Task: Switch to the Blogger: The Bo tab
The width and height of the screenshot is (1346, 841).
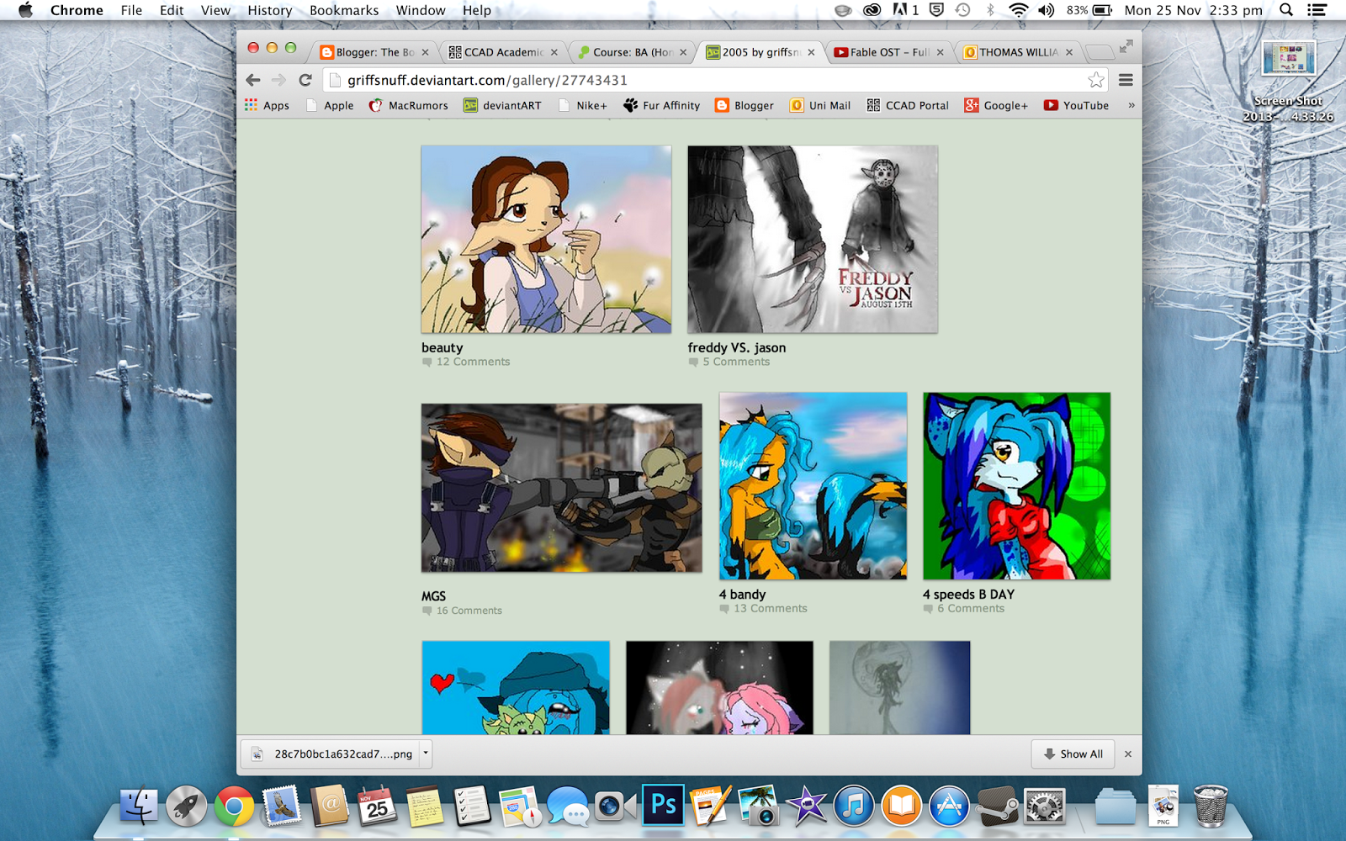Action: (x=374, y=52)
